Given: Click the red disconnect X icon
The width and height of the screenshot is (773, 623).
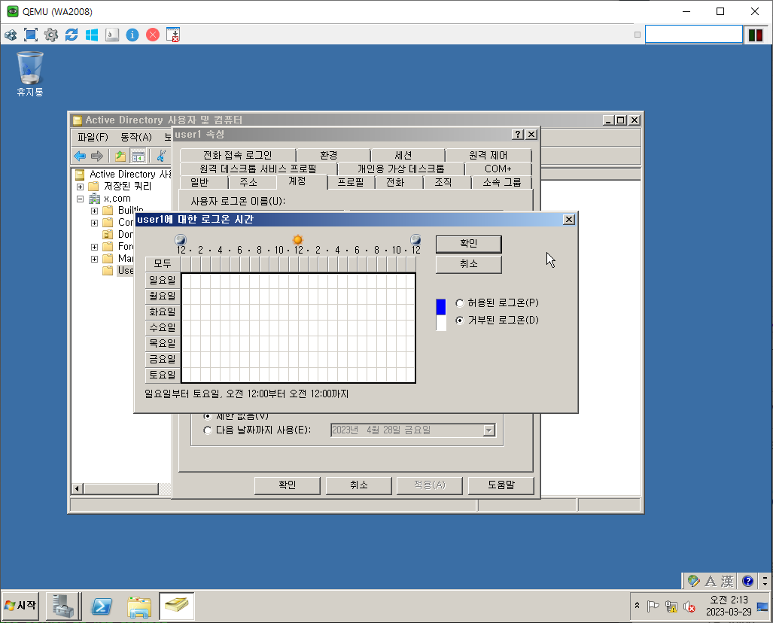Looking at the screenshot, I should point(153,35).
